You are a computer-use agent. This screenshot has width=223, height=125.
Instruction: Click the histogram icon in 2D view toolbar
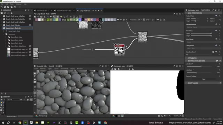133,69
